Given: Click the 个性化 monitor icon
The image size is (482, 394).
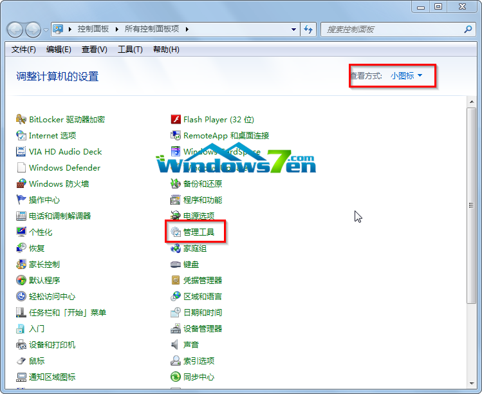Looking at the screenshot, I should click(x=21, y=232).
